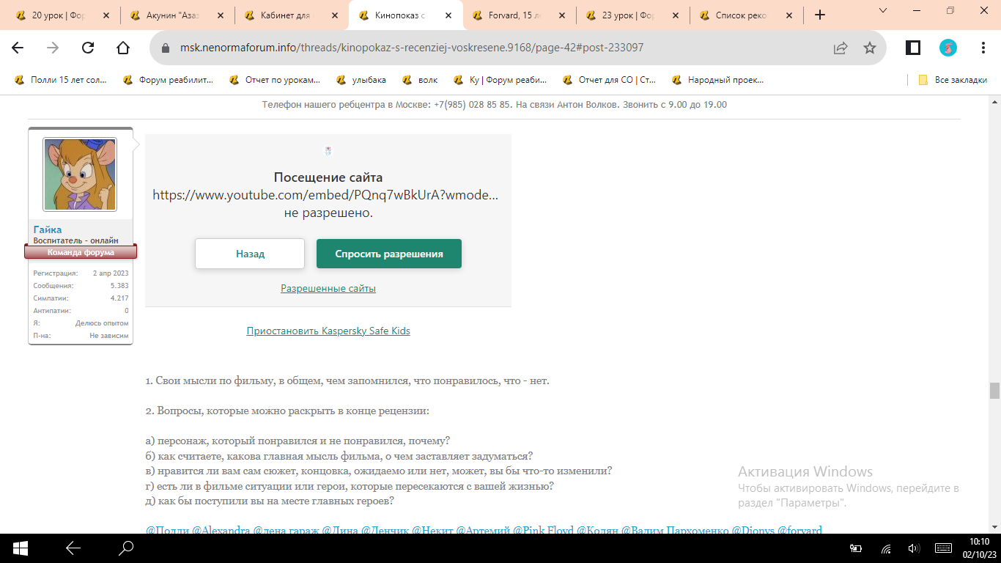Open taskbar search
Viewport: 1001px width, 563px height.
pos(127,548)
